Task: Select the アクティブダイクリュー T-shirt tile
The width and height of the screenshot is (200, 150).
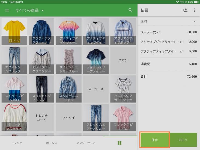Action: coord(69,31)
